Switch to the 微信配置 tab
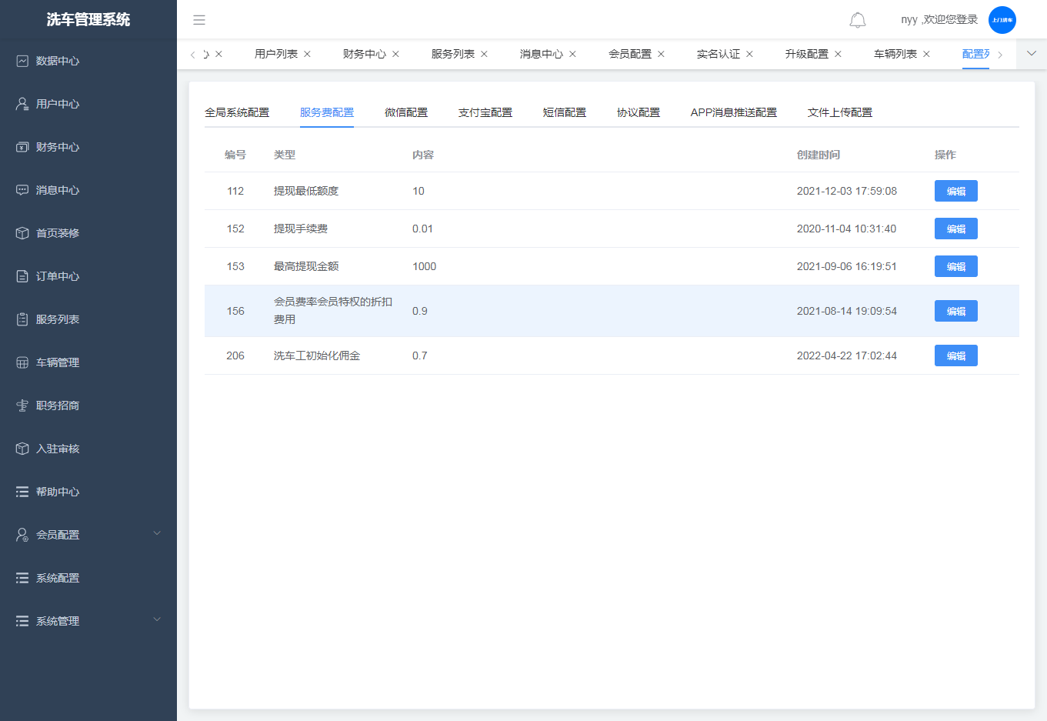 (x=405, y=112)
